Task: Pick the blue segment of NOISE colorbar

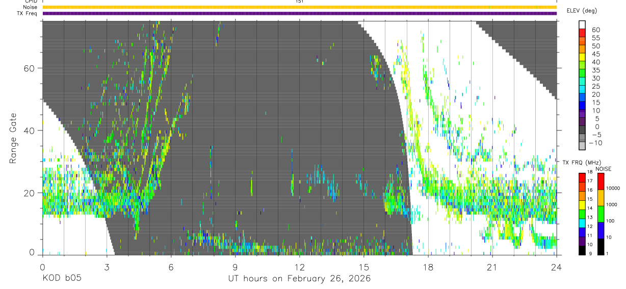Action: (600, 230)
